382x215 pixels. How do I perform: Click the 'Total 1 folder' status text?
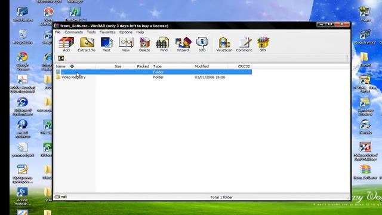tap(221, 197)
